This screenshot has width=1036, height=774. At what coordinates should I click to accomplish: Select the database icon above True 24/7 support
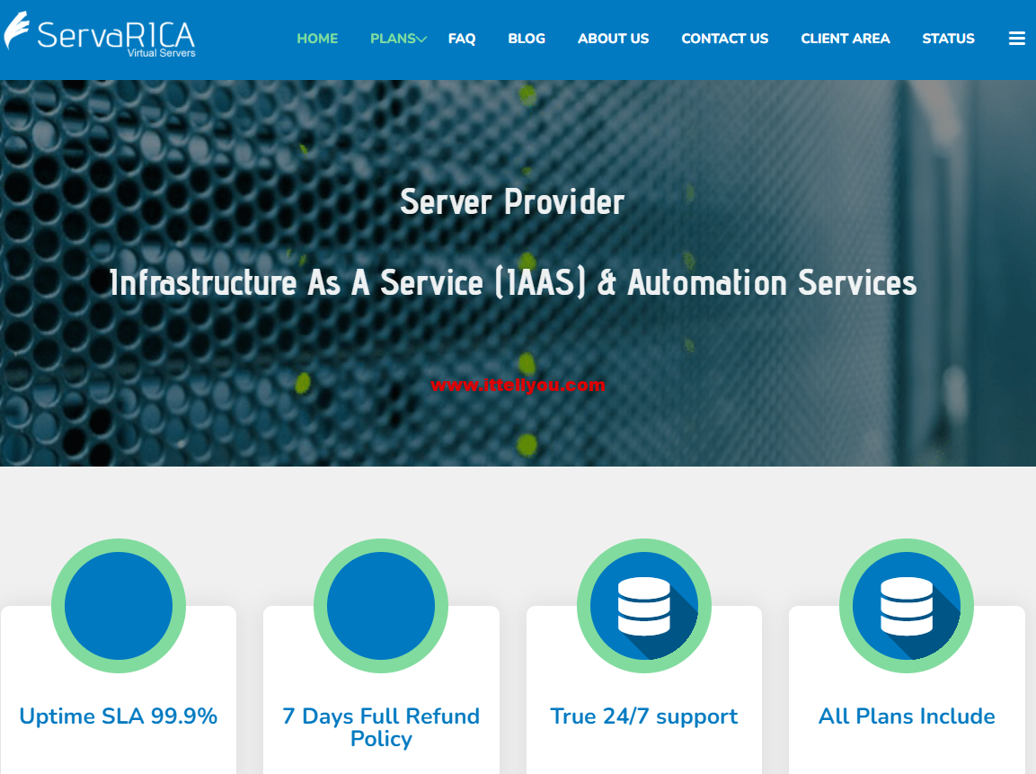pos(644,605)
